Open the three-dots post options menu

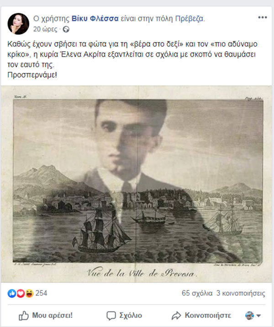click(263, 17)
